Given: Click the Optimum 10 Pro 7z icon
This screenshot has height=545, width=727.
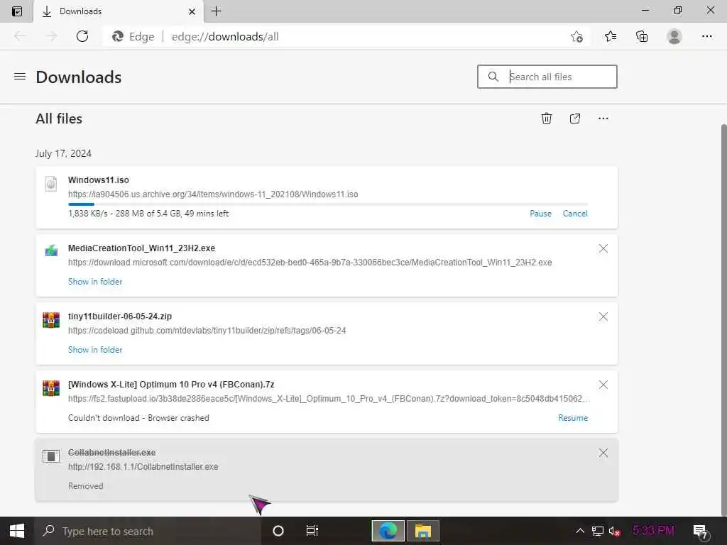Looking at the screenshot, I should (x=51, y=388).
